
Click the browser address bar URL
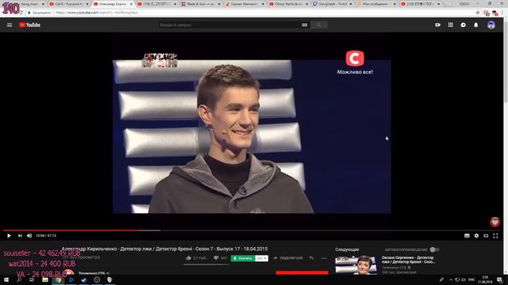[97, 13]
